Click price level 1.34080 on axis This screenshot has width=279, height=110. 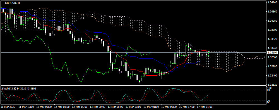[272, 21]
